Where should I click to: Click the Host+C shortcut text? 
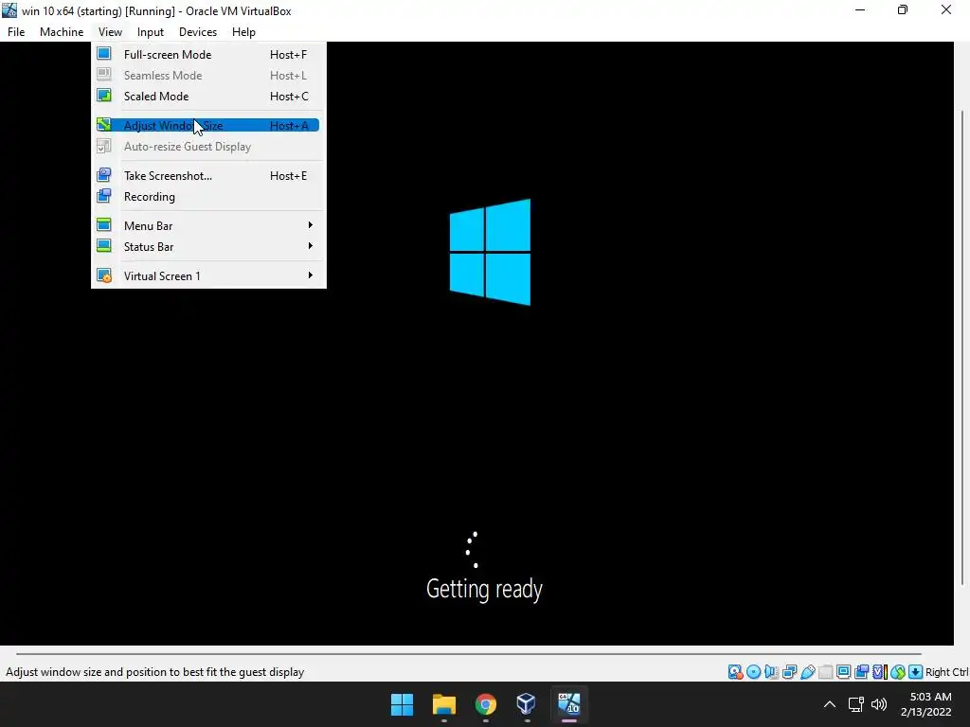(x=289, y=96)
